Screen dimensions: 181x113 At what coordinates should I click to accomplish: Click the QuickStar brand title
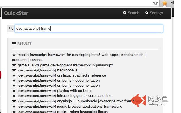coord(16,13)
